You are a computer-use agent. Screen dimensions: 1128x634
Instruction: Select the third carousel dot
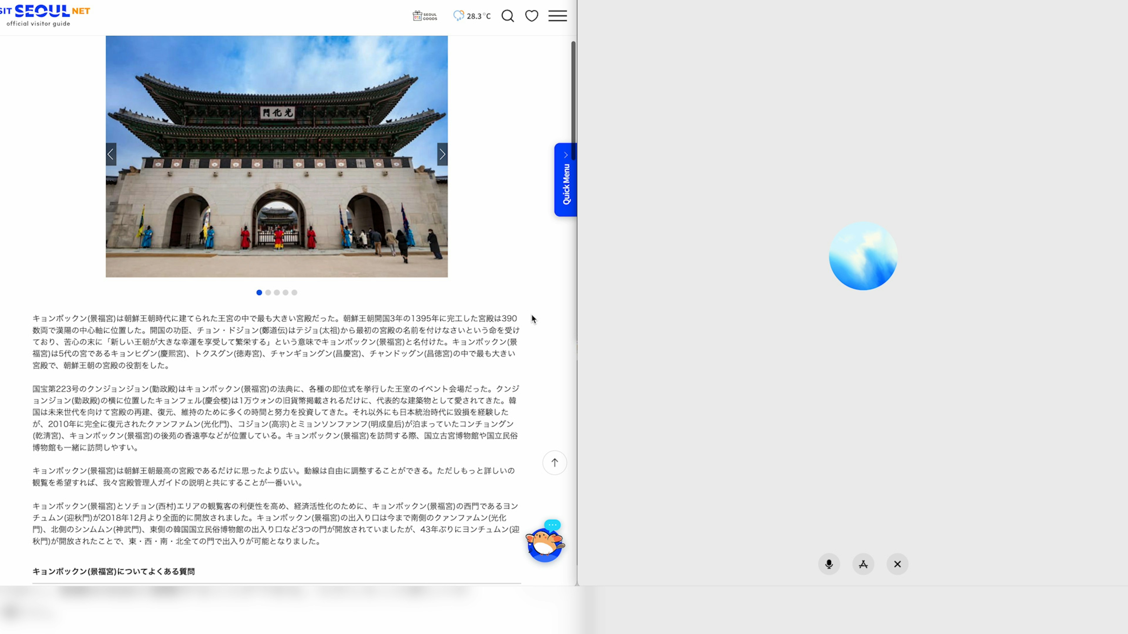[277, 292]
